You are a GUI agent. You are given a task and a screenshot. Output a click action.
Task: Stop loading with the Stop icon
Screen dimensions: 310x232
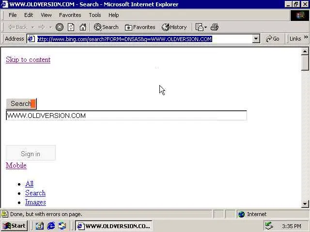point(59,27)
